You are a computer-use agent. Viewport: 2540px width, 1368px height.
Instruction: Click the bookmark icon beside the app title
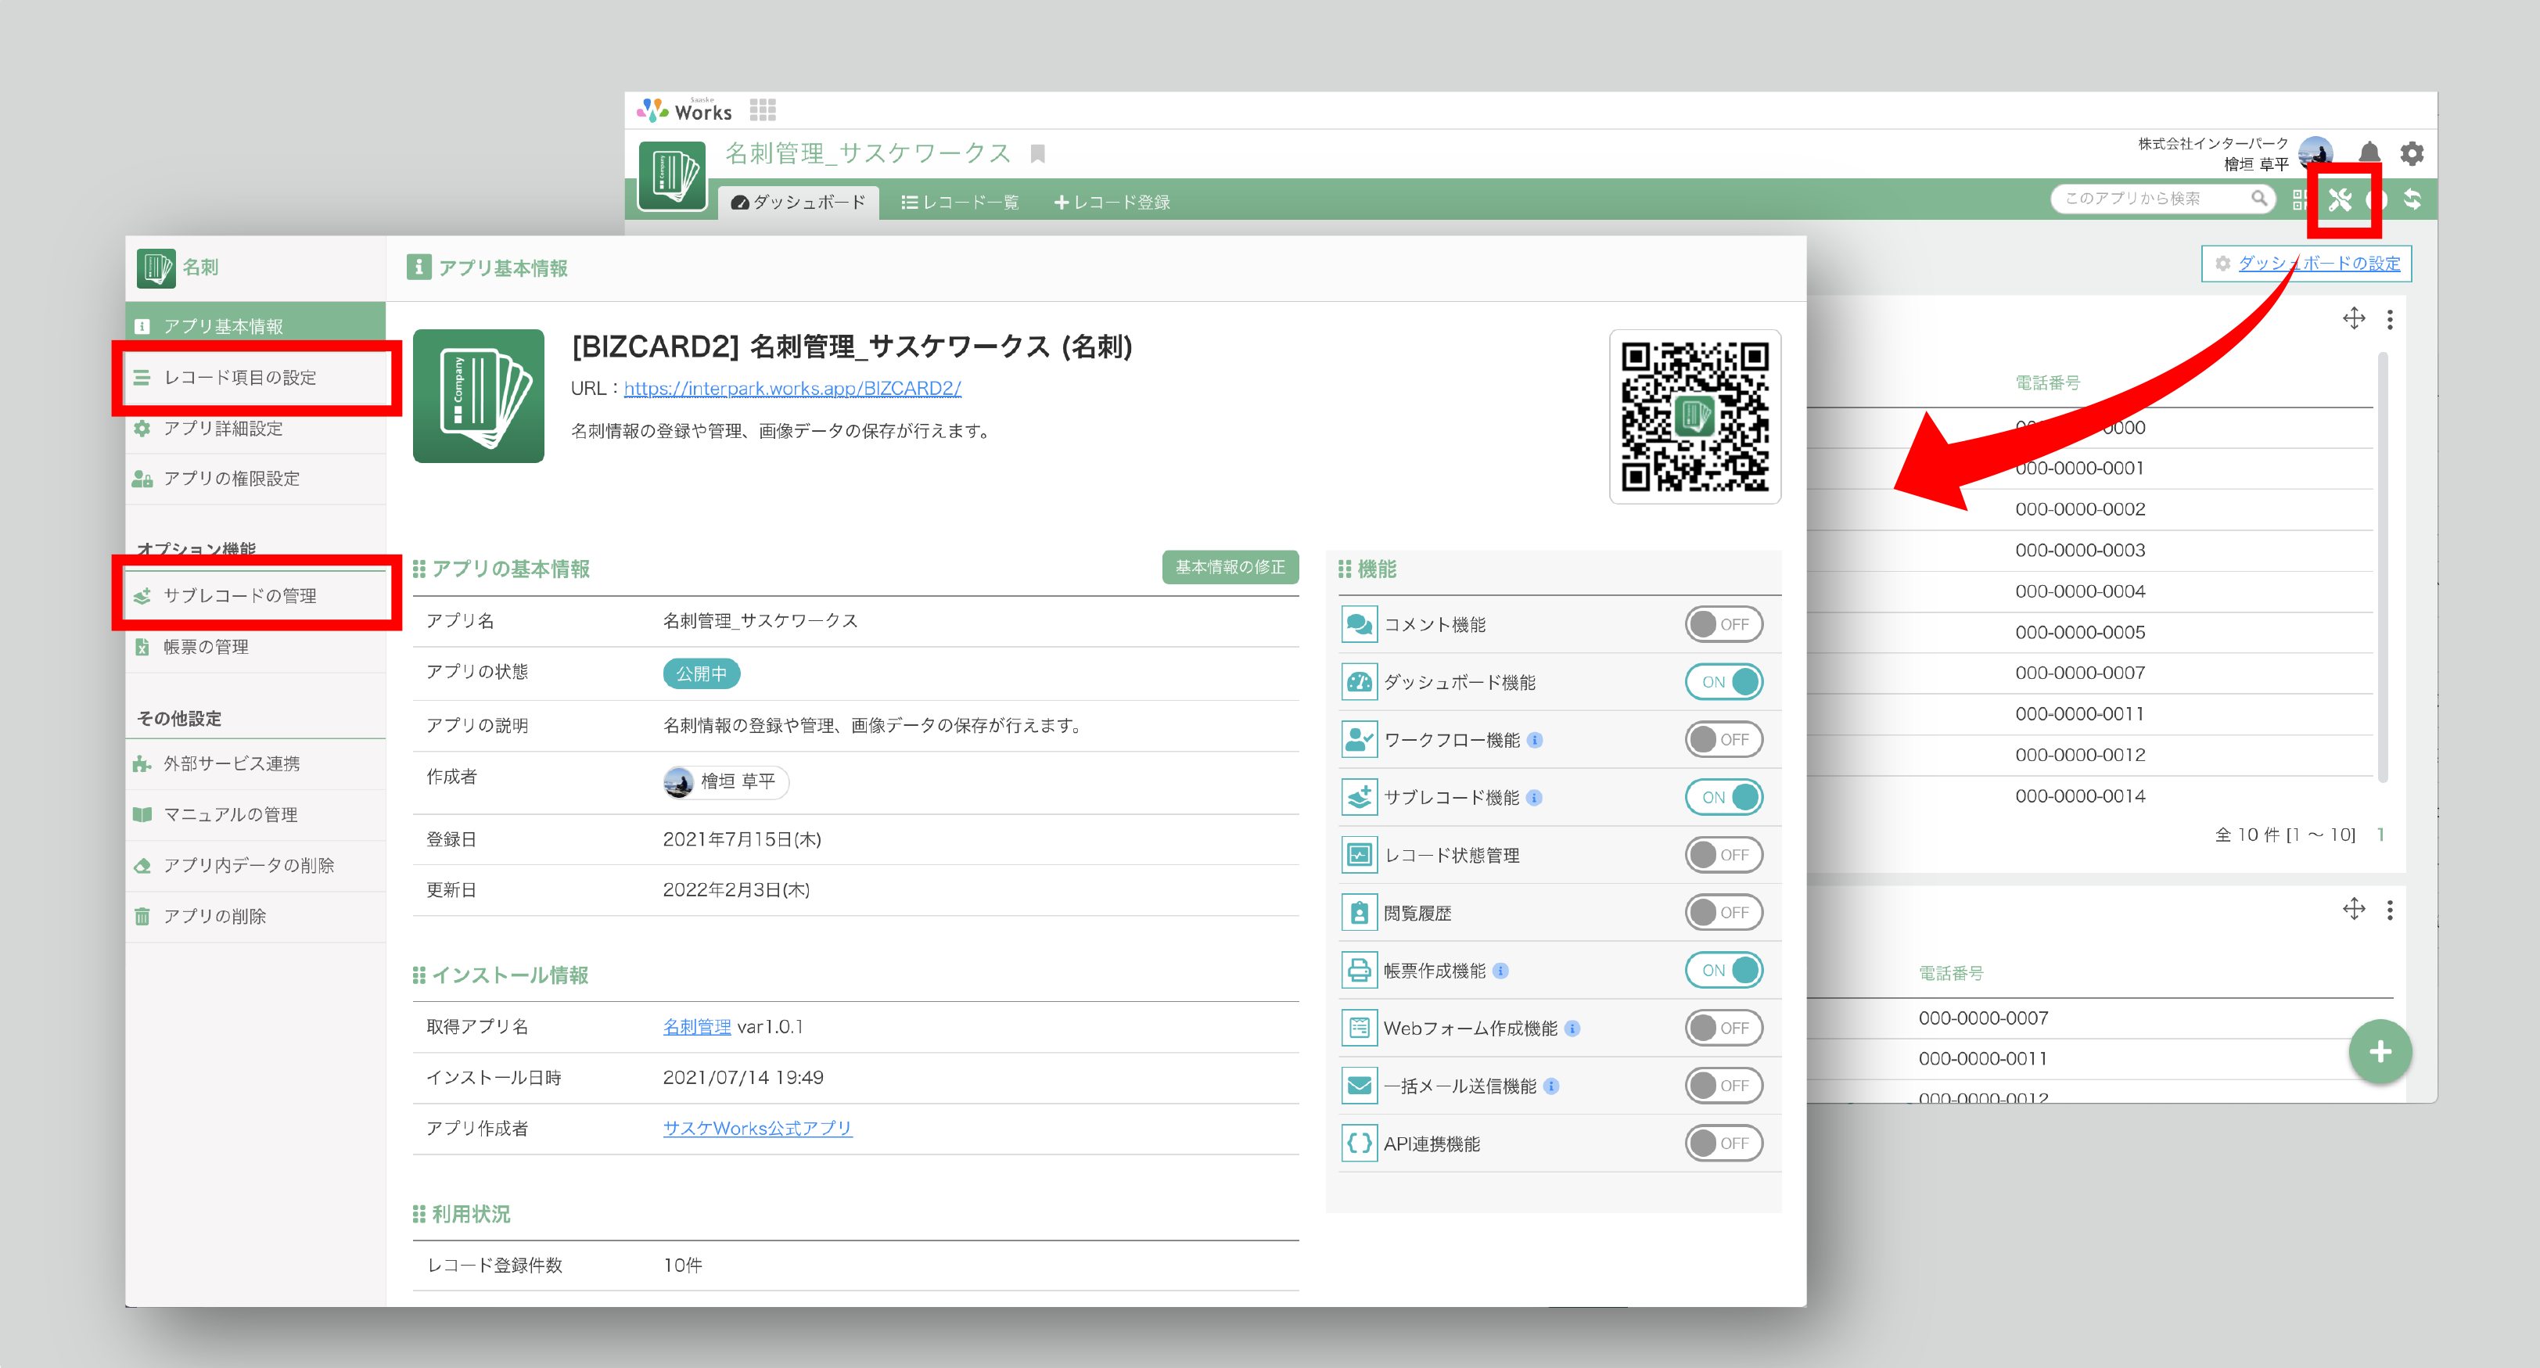1037,154
